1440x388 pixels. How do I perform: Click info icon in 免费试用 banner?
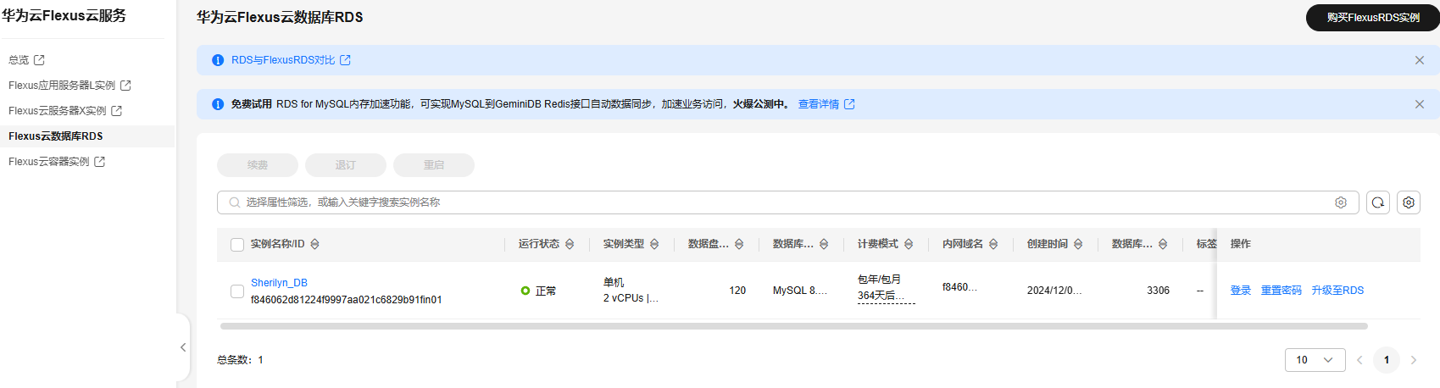[218, 104]
